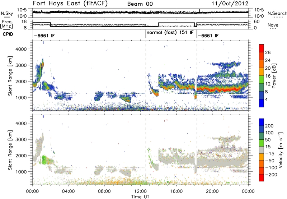Screen dimensions: 287x199
Task: Pick Velocity colorbar segment between 50 and 100
Action: click(x=262, y=136)
